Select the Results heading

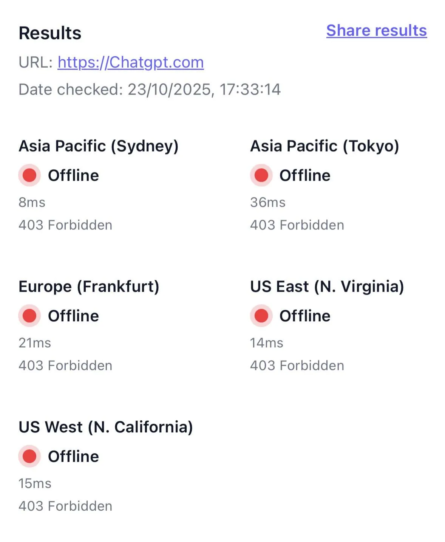click(50, 33)
